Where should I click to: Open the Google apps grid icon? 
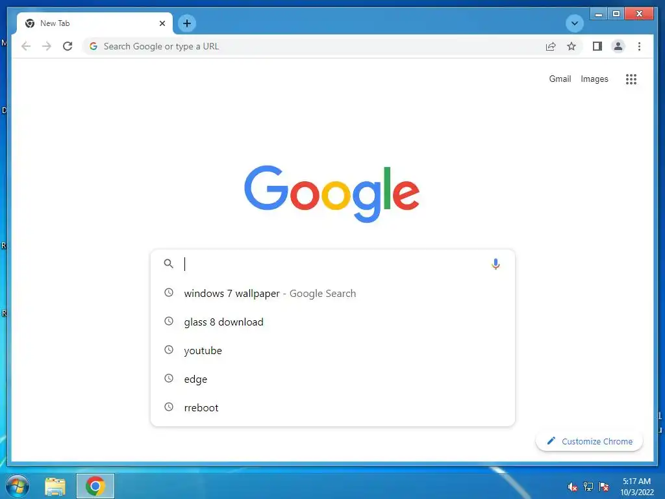[x=631, y=79]
